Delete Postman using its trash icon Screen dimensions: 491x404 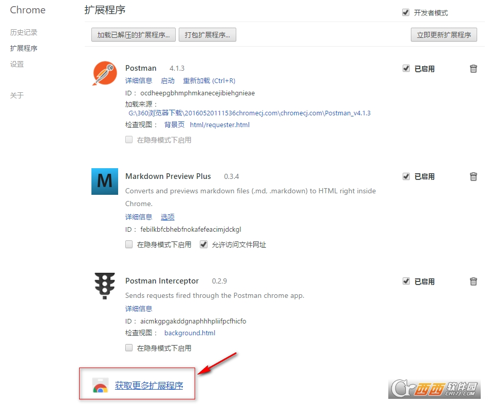473,68
